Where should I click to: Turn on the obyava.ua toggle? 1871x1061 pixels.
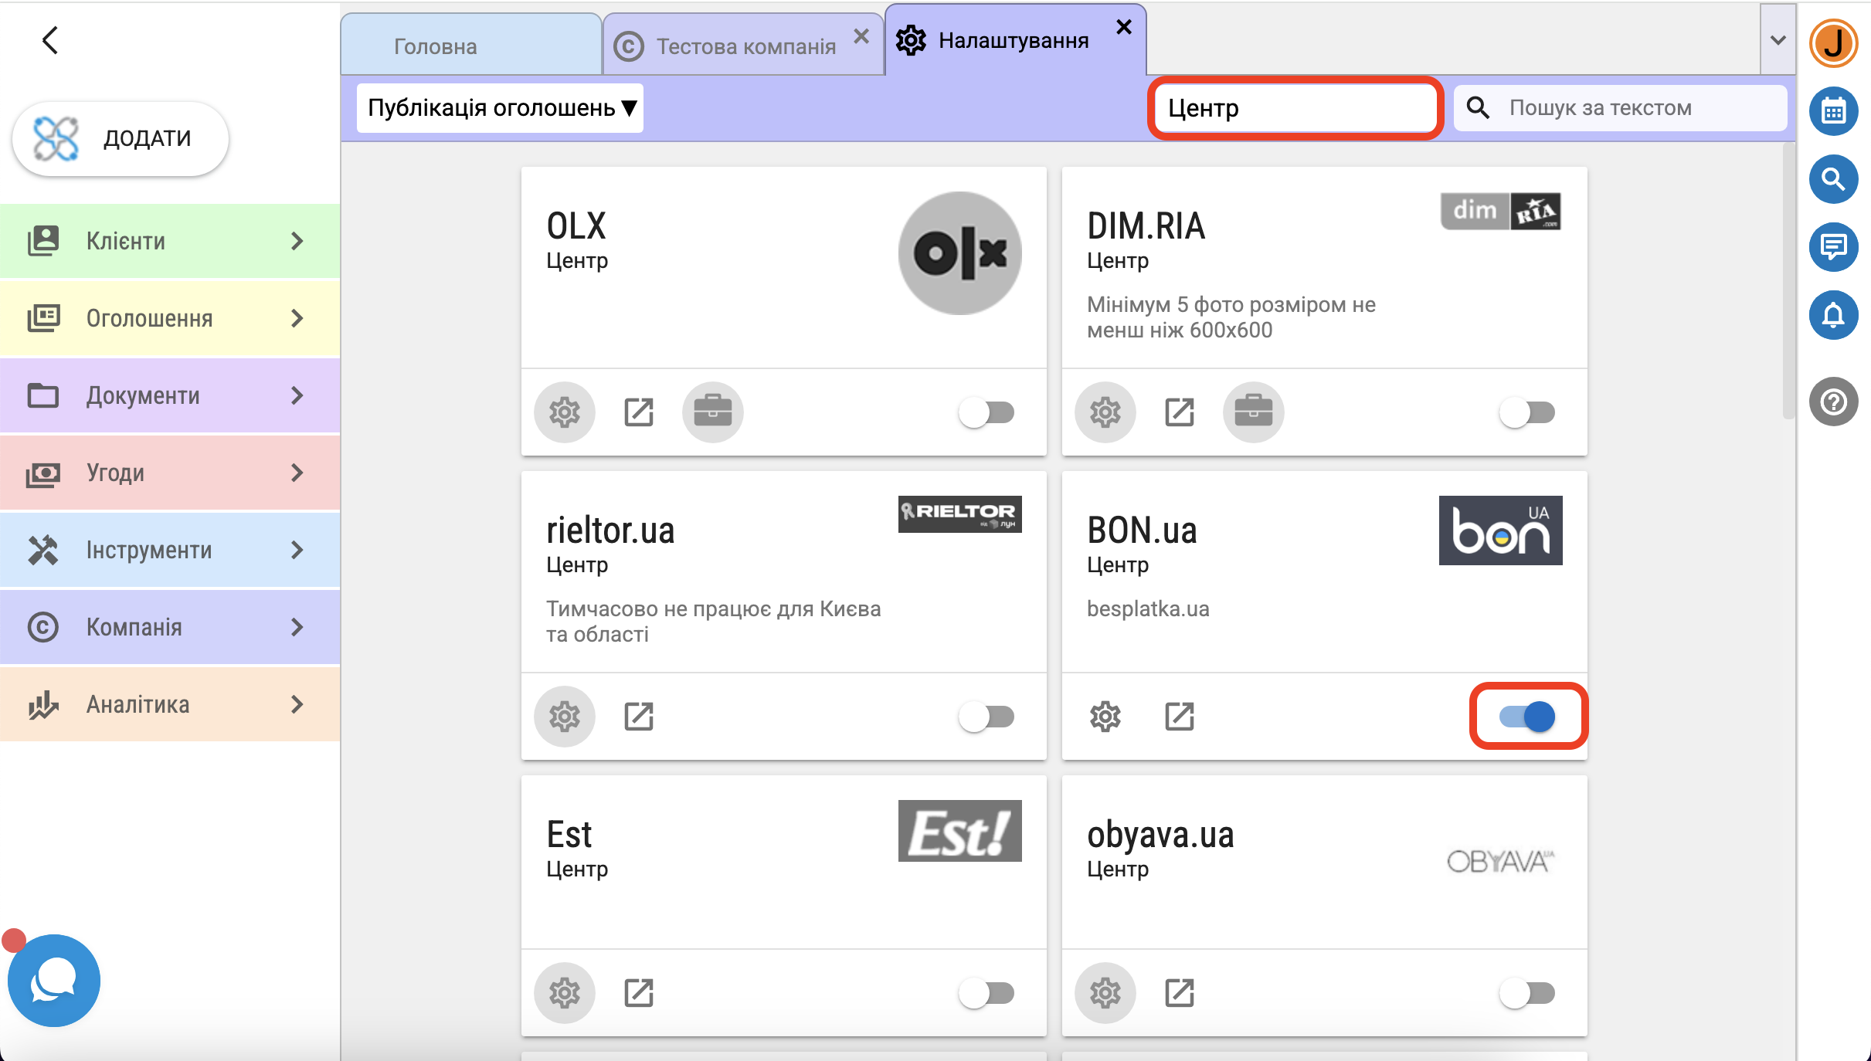(1527, 993)
